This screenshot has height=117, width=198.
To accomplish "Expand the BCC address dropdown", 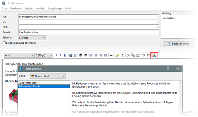I will pyautogui.click(x=157, y=27).
